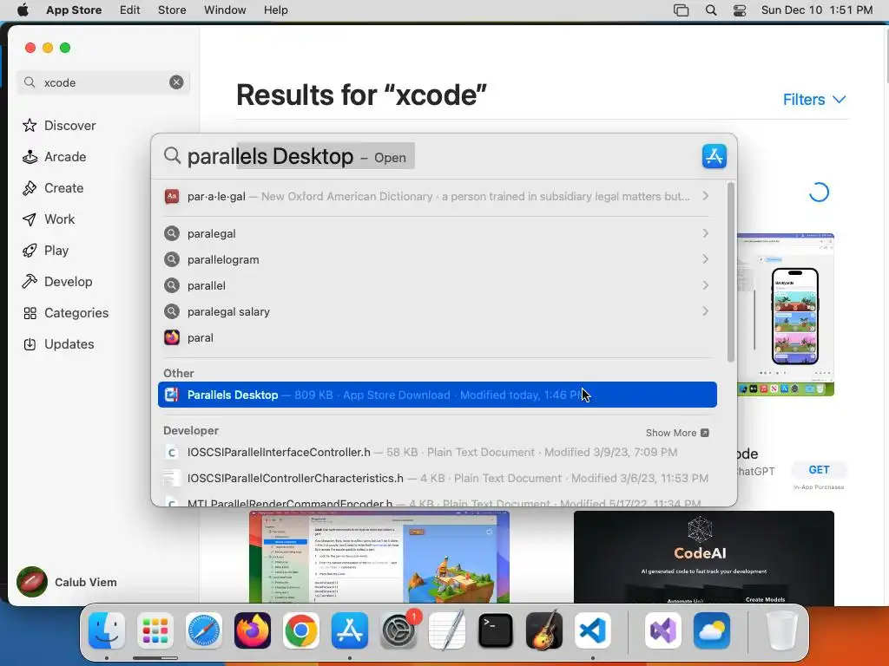
Task: Launch Safari from the Dock
Action: 203,630
